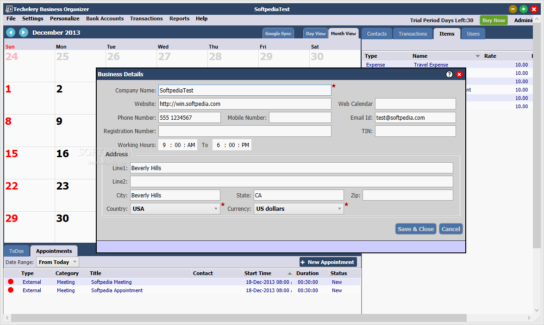Click the State field
This screenshot has height=325, width=544.
(x=299, y=195)
